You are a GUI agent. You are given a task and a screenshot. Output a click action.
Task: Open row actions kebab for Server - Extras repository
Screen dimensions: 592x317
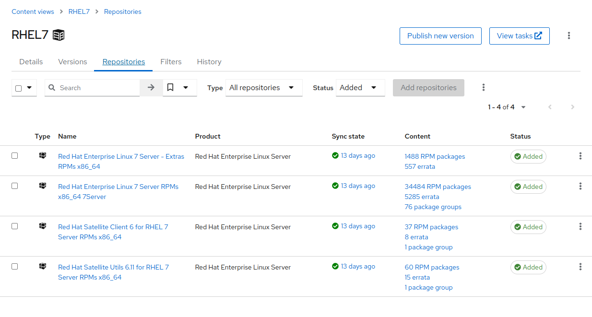click(x=580, y=156)
